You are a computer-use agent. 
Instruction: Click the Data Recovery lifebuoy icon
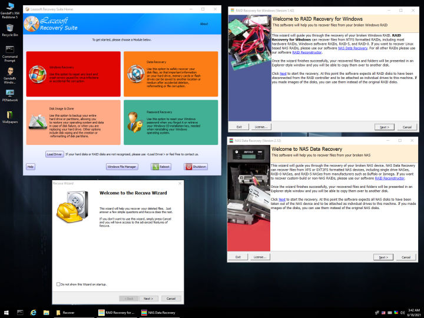click(136, 74)
